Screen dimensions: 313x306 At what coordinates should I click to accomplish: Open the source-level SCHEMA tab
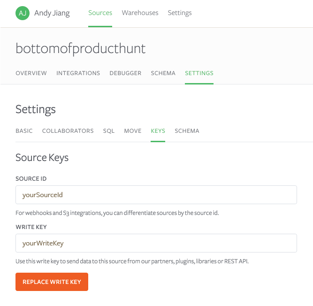point(163,73)
